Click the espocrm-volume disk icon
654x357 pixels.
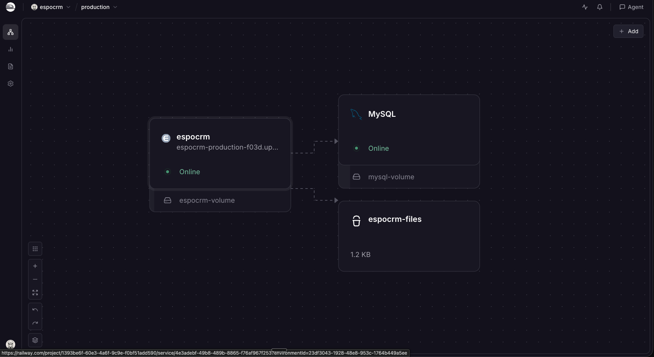(168, 200)
